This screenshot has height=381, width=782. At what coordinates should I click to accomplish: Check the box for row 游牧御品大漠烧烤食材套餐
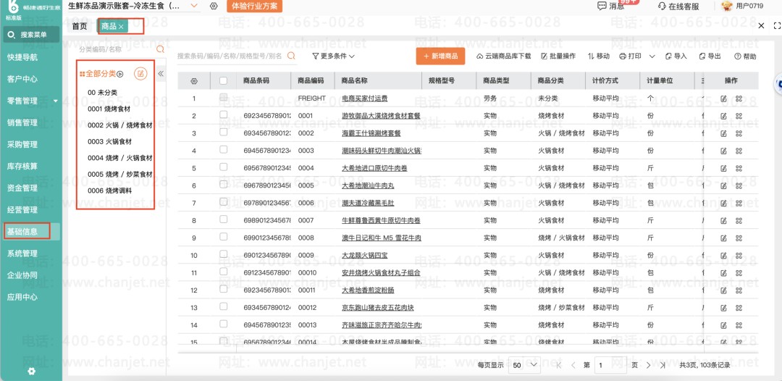(224, 114)
